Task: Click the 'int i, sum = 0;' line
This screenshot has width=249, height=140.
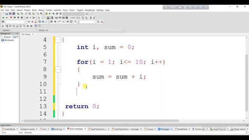Action: point(105,47)
